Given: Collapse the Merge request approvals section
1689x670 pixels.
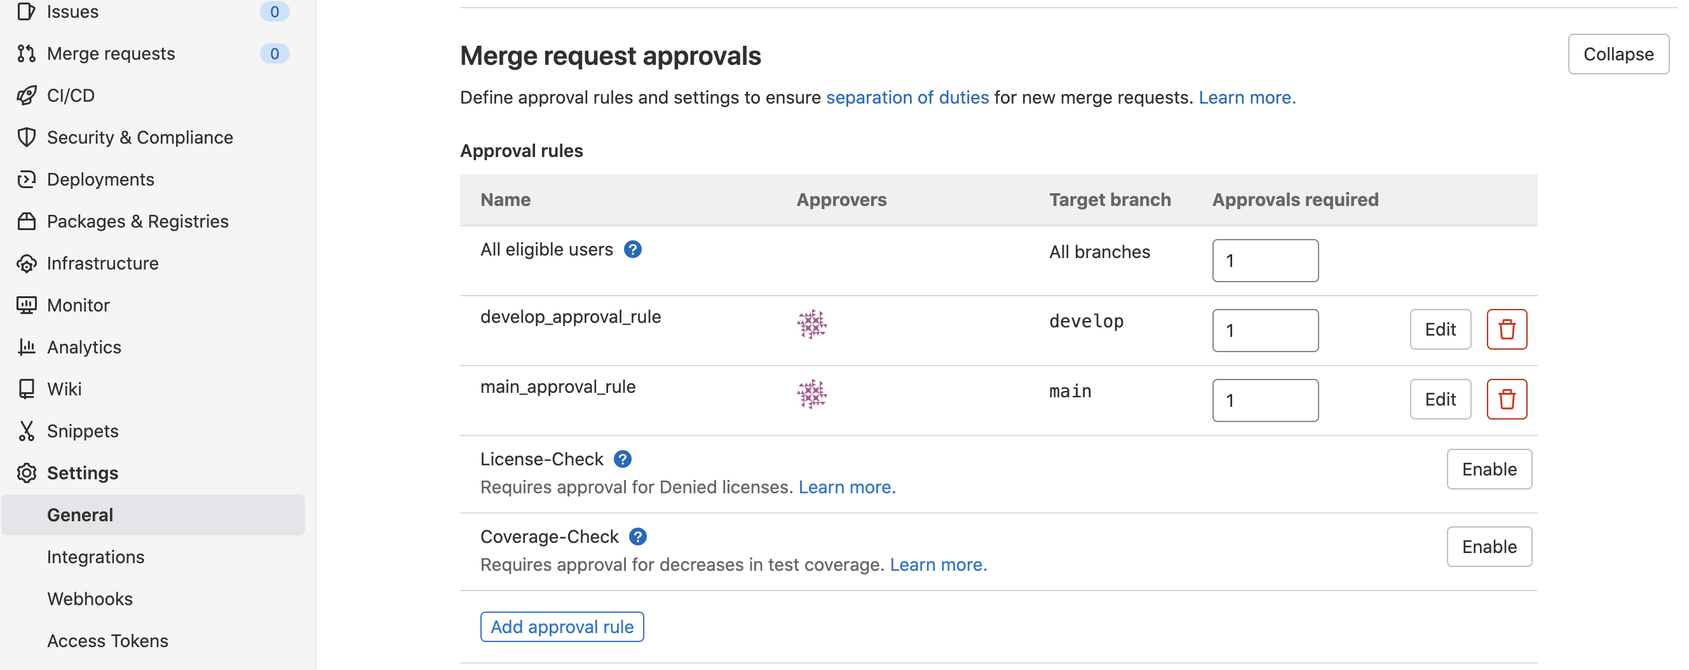Looking at the screenshot, I should [x=1618, y=55].
